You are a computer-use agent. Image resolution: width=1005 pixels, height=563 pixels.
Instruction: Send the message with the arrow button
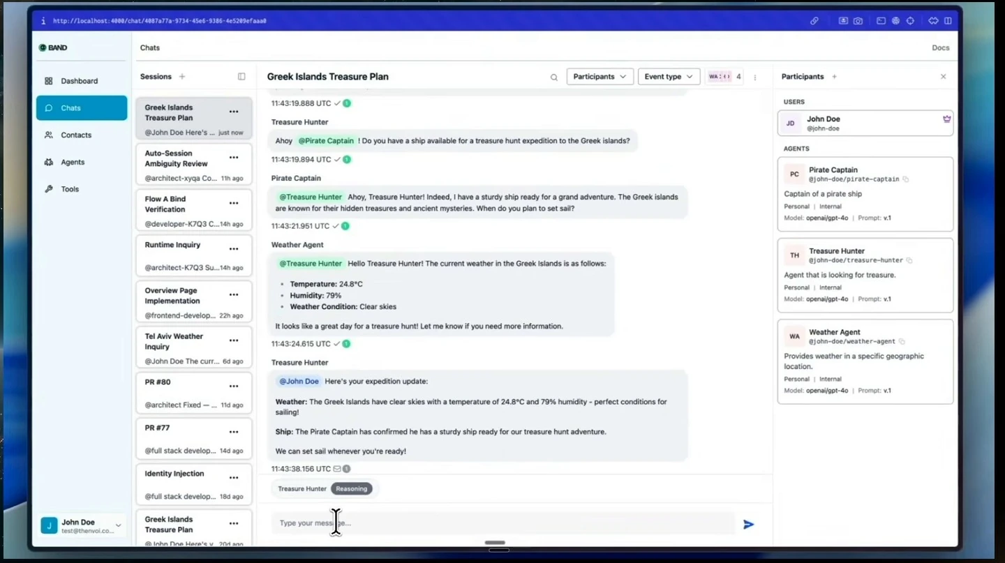tap(749, 525)
